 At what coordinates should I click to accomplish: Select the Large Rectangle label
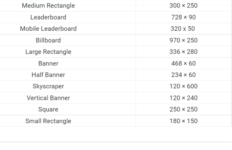[48, 52]
